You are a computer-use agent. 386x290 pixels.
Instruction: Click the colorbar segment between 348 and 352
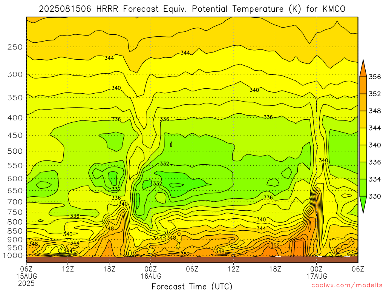coord(363,102)
